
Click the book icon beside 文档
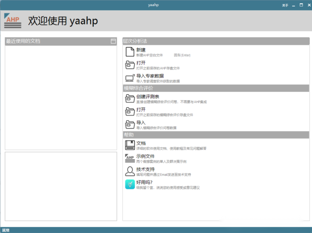point(130,145)
